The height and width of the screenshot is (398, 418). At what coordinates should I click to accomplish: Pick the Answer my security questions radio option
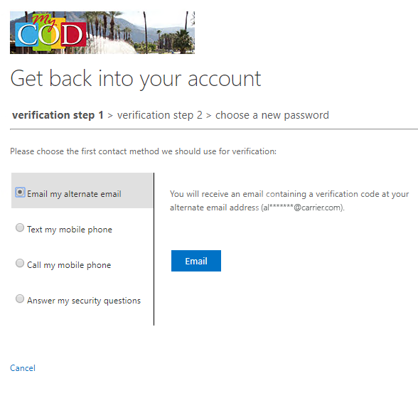[x=20, y=298]
